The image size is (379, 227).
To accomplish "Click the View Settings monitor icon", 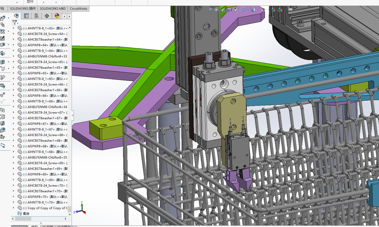I will [x=291, y=10].
